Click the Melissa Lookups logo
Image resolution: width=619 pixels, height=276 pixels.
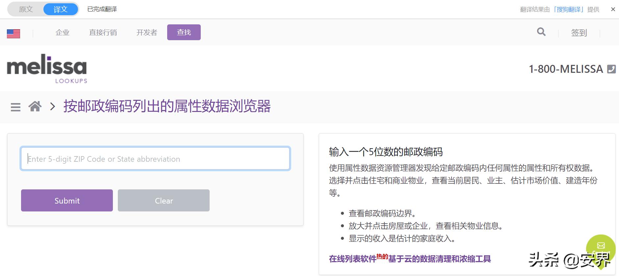coord(47,68)
